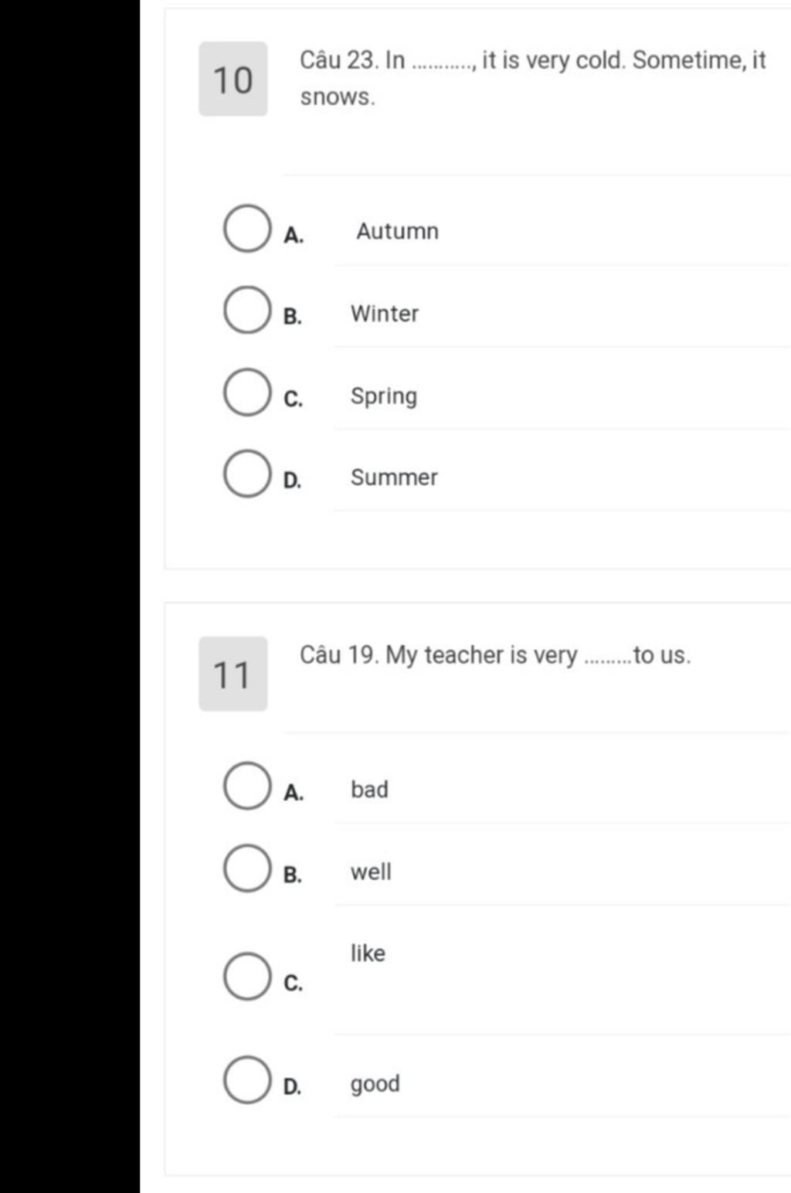Choose the 'well' radio button in question 11
791x1193 pixels.
[x=247, y=868]
